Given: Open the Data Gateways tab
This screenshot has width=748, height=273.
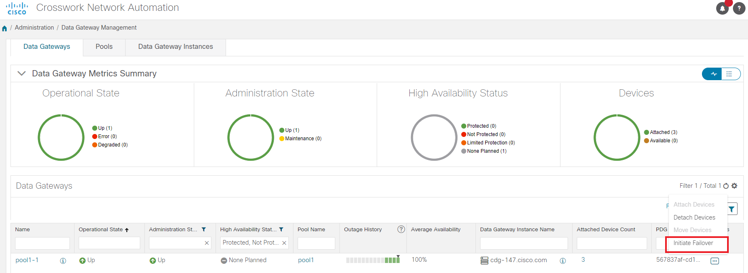Looking at the screenshot, I should (x=47, y=47).
